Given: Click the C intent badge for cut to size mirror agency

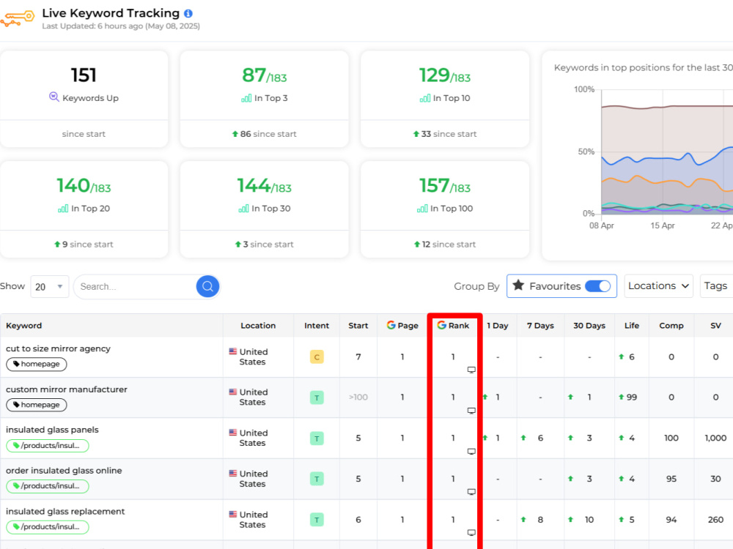Looking at the screenshot, I should (x=317, y=357).
